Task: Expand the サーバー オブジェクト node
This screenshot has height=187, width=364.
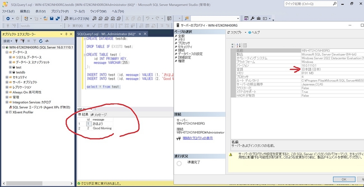Action: 7,82
